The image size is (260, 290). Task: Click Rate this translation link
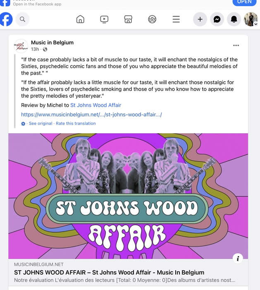point(76,123)
